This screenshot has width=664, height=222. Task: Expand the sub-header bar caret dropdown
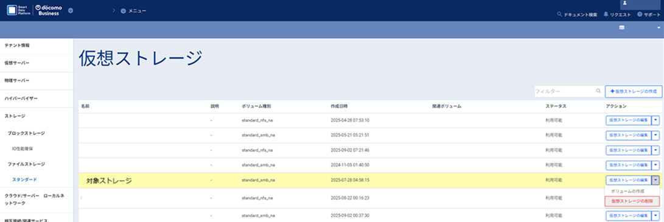(x=659, y=27)
